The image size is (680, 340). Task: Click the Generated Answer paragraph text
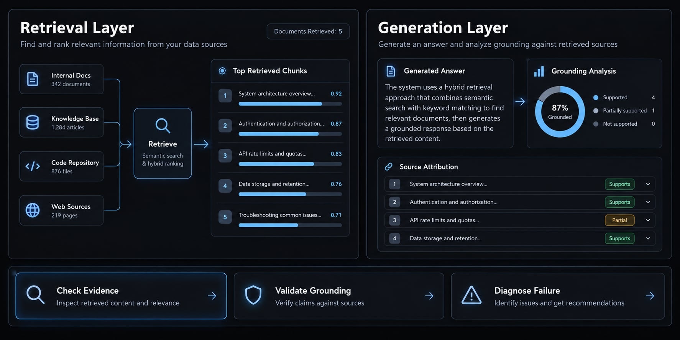[x=445, y=113]
